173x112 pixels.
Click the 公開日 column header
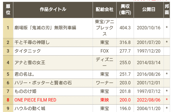point(149,9)
